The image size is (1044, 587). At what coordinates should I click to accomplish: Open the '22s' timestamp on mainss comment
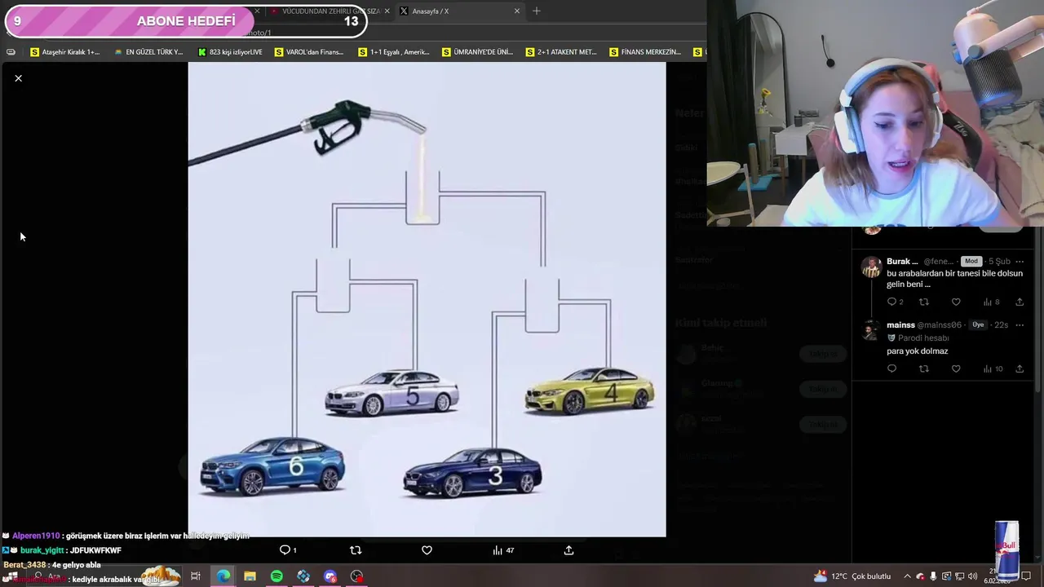click(x=1001, y=324)
